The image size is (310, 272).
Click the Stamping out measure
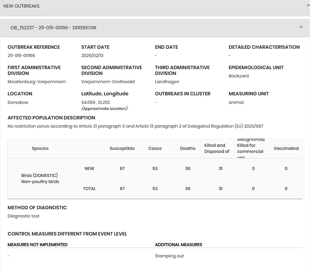click(169, 256)
